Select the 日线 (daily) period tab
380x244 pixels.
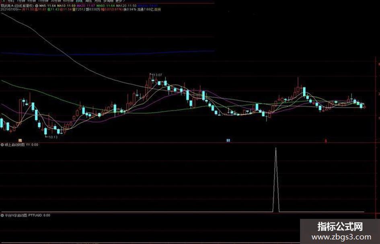79,1
